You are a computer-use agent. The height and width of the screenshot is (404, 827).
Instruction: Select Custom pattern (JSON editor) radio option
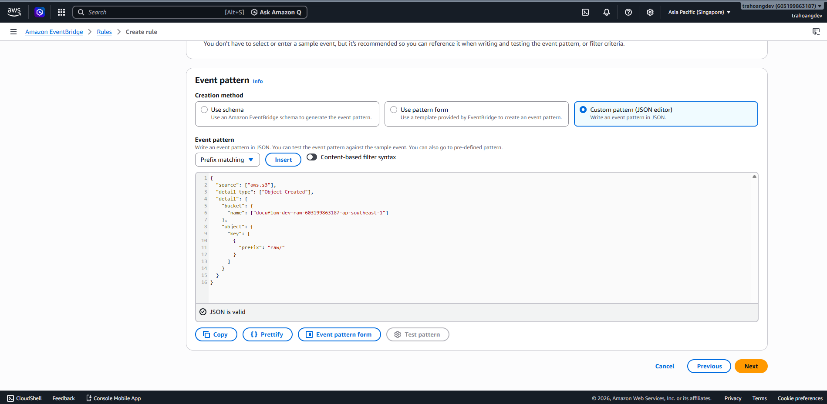(583, 110)
